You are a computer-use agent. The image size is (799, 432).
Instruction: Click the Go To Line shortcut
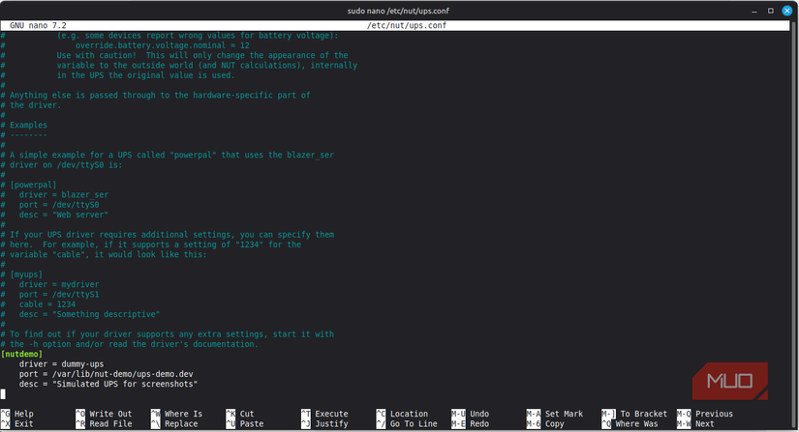(x=407, y=424)
